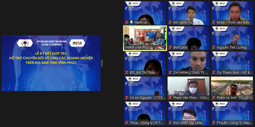Click muted mic icon for PTuyến- Công Ty May
255x127 pixels.
214,123
